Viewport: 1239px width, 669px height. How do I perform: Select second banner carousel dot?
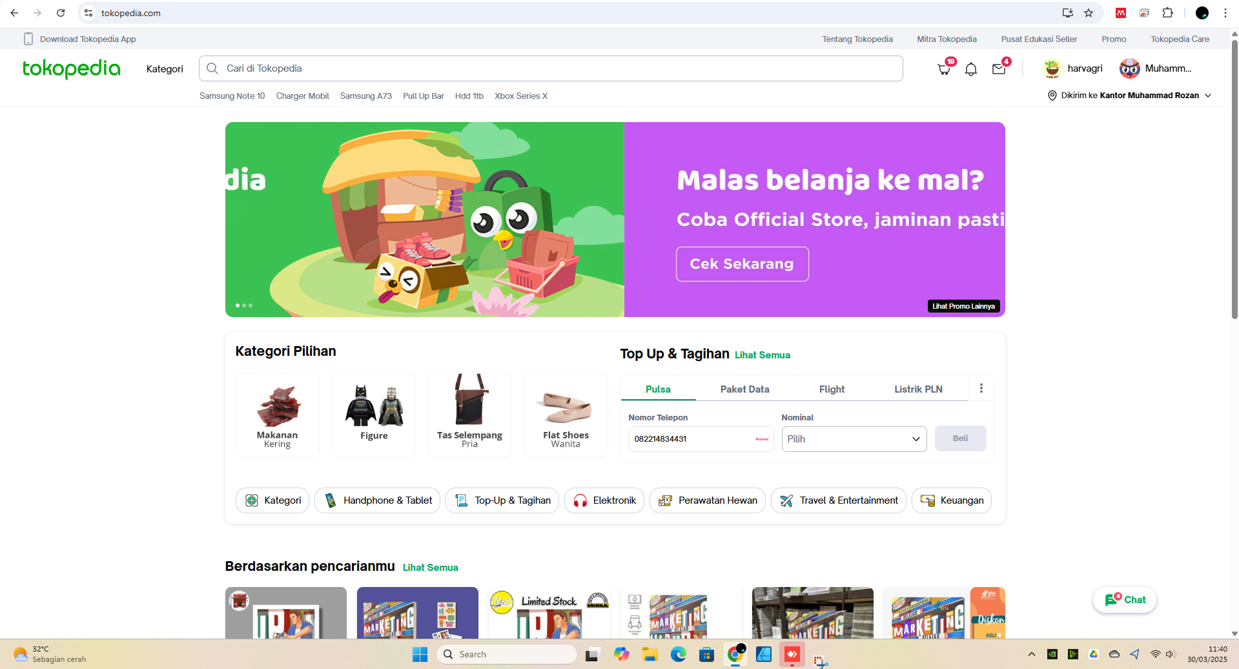click(x=244, y=305)
